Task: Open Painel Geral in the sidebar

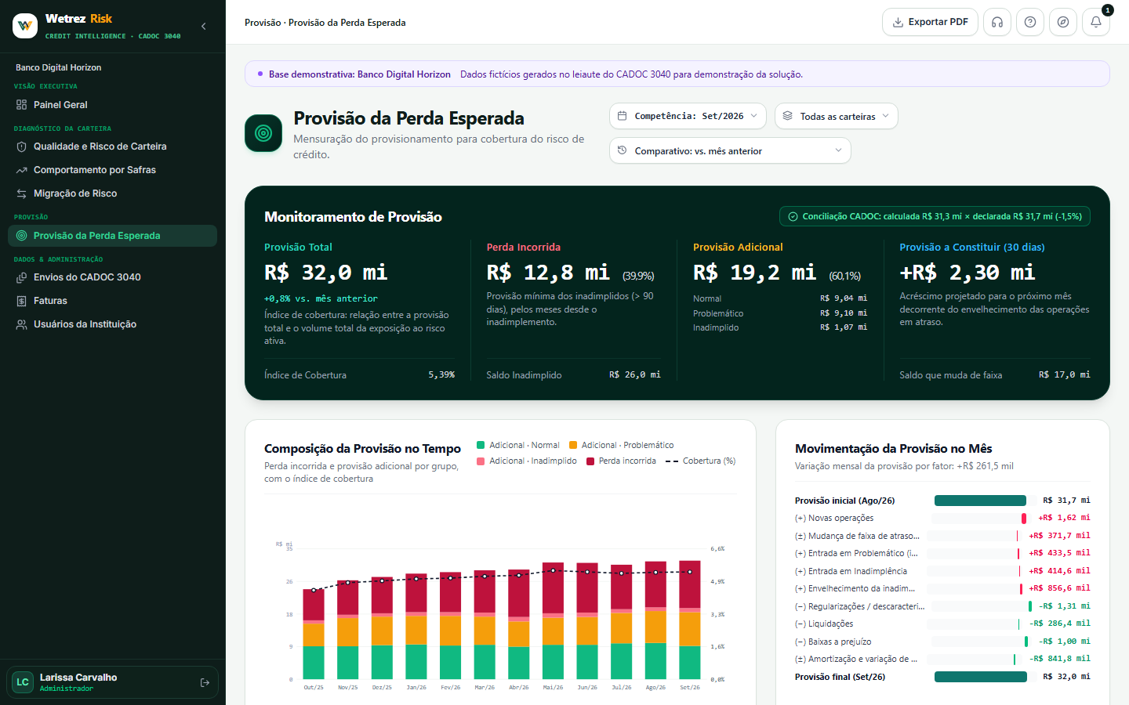Action: [x=112, y=105]
